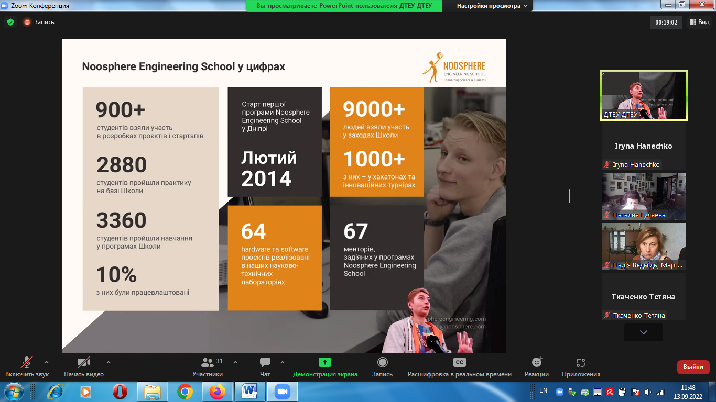The image size is (716, 402).
Task: Open network signal tray icon
Action: pyautogui.click(x=660, y=392)
